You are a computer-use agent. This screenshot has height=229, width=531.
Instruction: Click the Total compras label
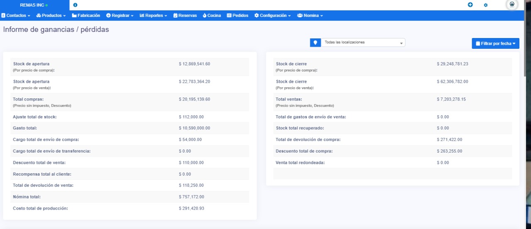pyautogui.click(x=28, y=99)
